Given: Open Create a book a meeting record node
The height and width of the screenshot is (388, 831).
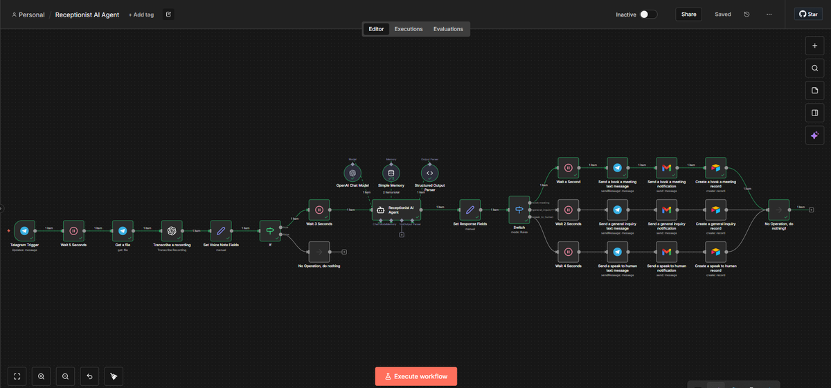Looking at the screenshot, I should click(x=715, y=167).
